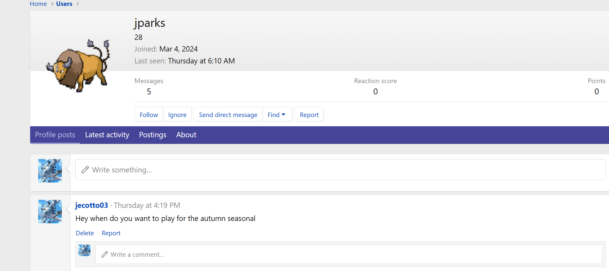Open the About tab
The image size is (609, 271).
[186, 135]
